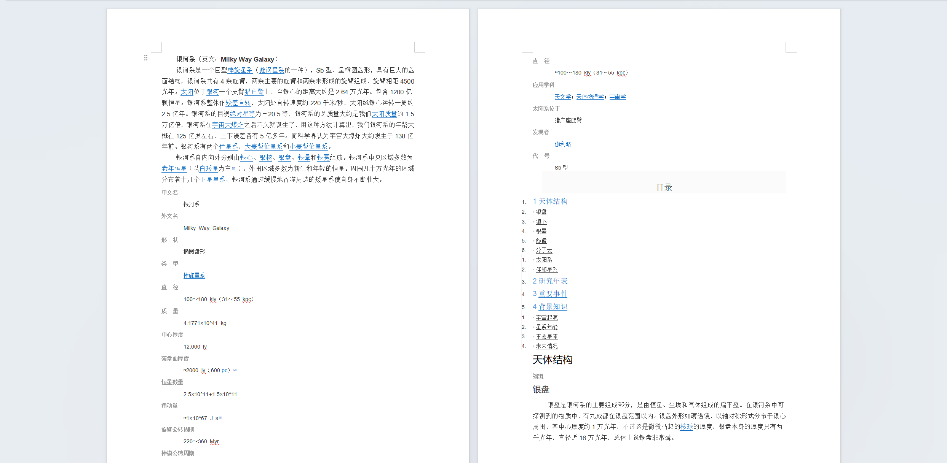
Task: Click footnote marker [1] after 白矮星为主
Action: click(x=234, y=168)
